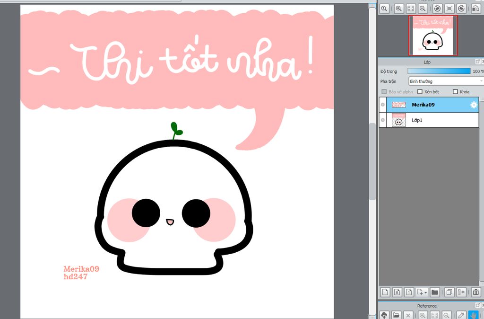Select the Reference eyedropper tool
This screenshot has height=319, width=484.
point(461,315)
